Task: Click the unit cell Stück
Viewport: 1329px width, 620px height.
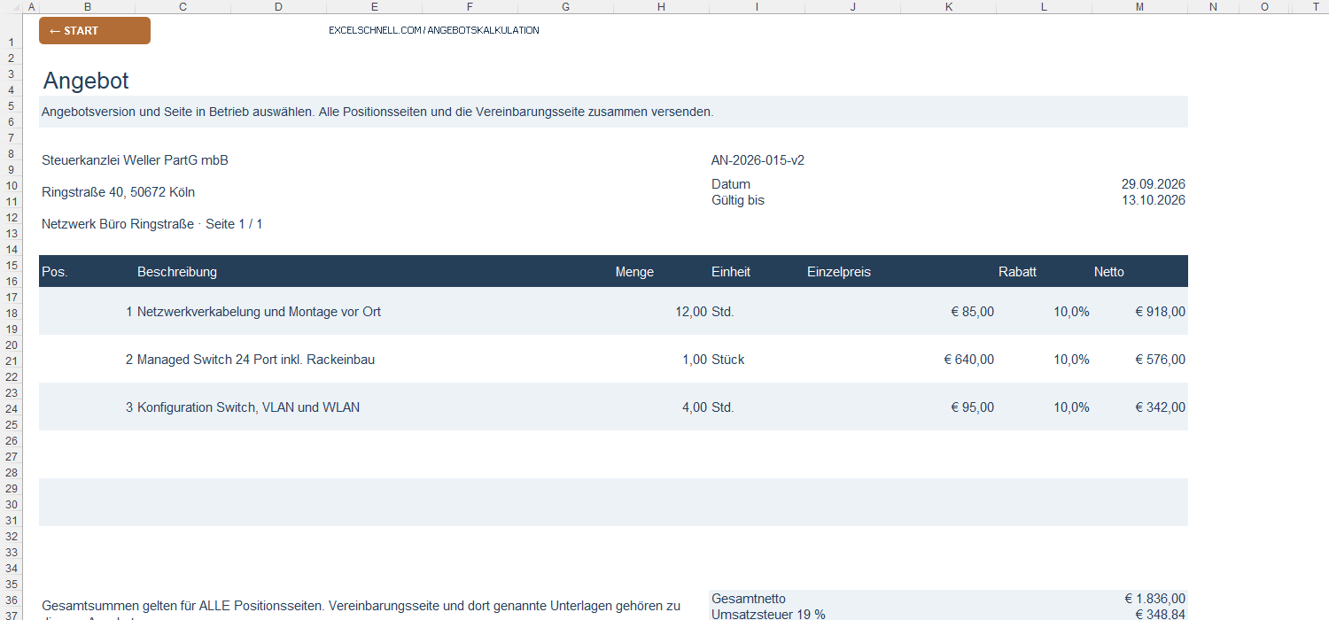Action: [728, 360]
